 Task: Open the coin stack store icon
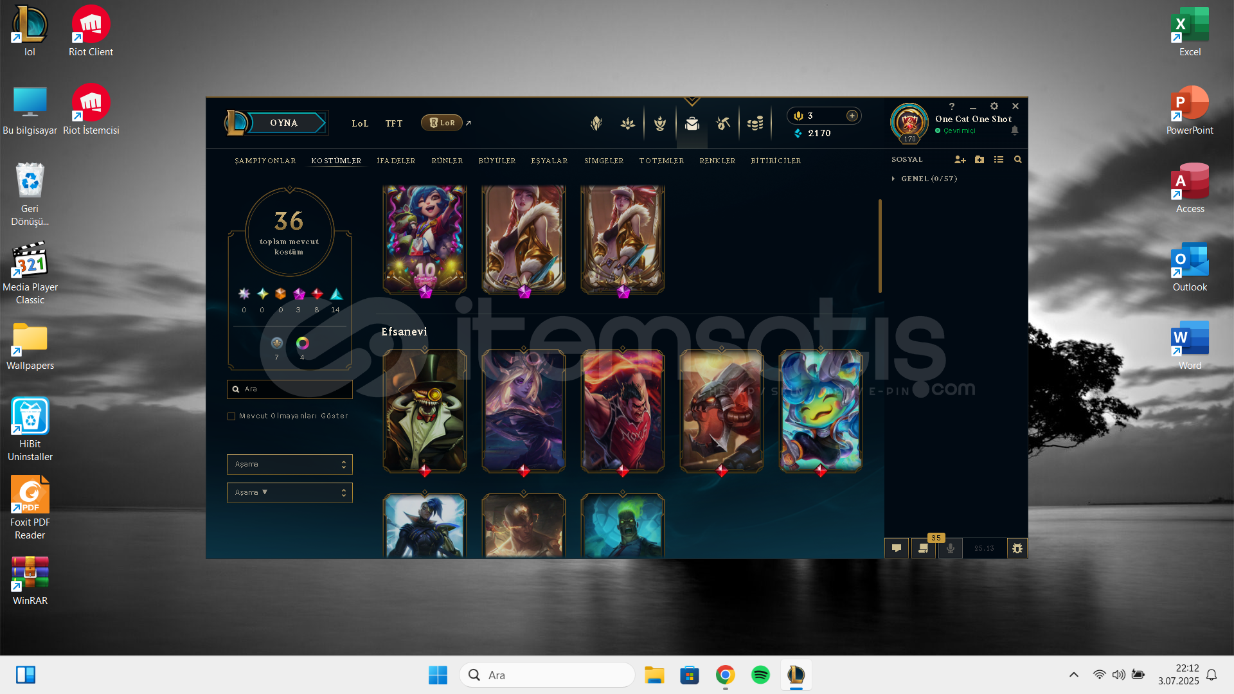(x=755, y=123)
